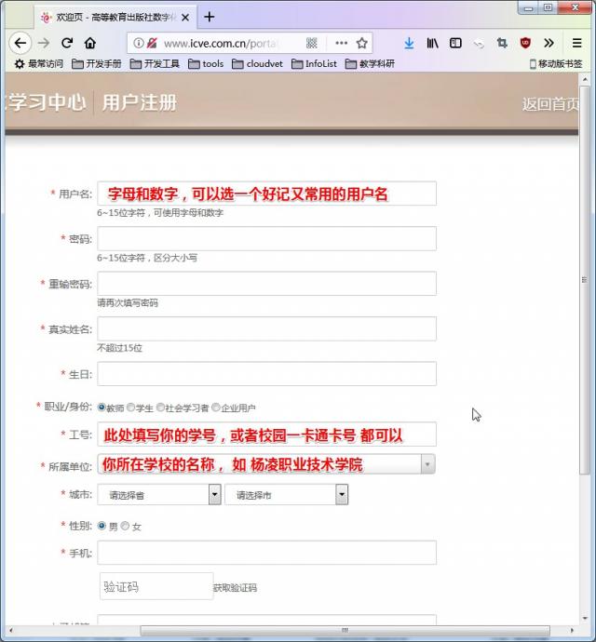
Task: Open the InfoList bookmark folder
Action: (x=315, y=64)
